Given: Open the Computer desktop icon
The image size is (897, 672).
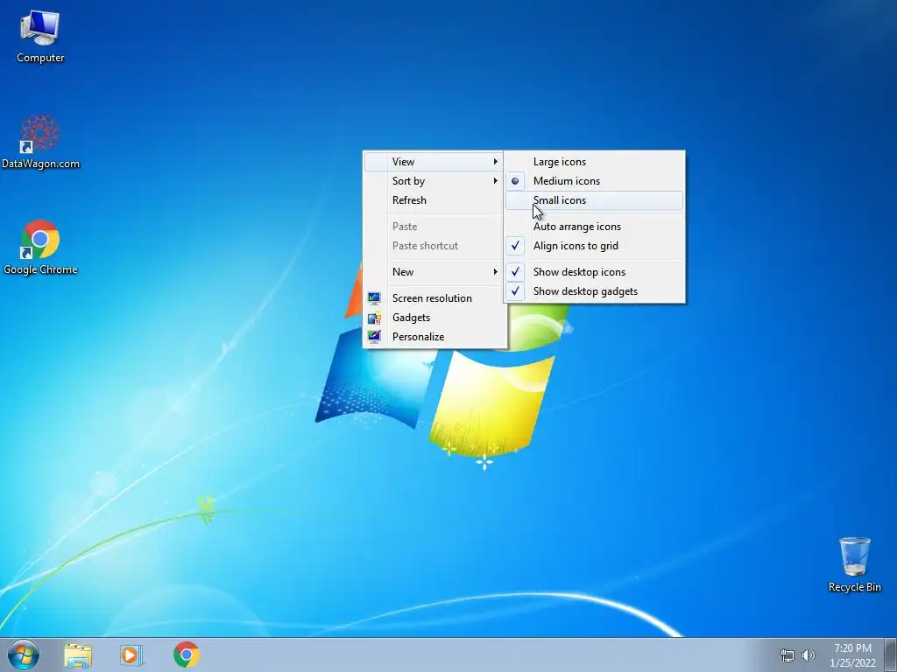Looking at the screenshot, I should pyautogui.click(x=40, y=37).
